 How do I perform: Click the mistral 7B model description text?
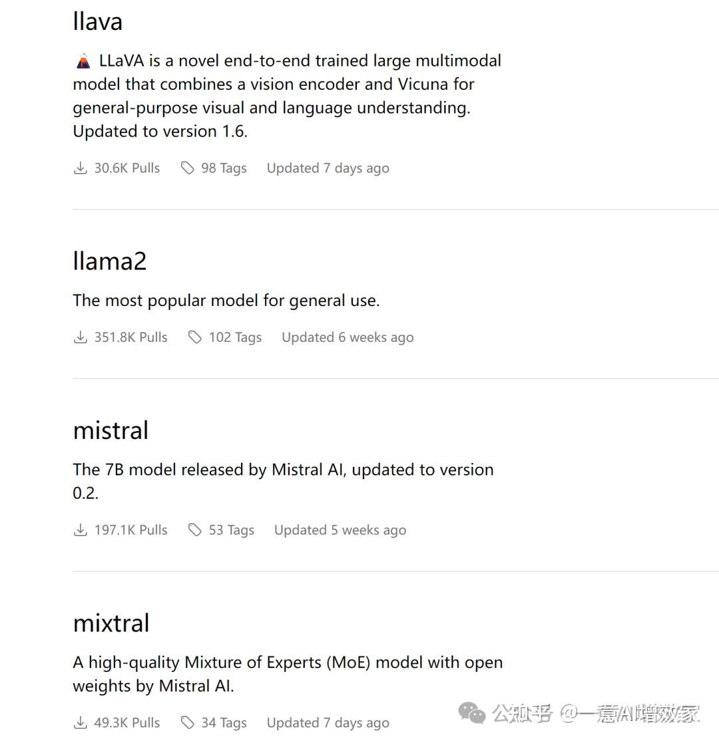pyautogui.click(x=283, y=470)
